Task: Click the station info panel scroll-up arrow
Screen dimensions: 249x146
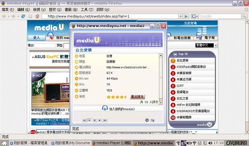Action: 161,56
